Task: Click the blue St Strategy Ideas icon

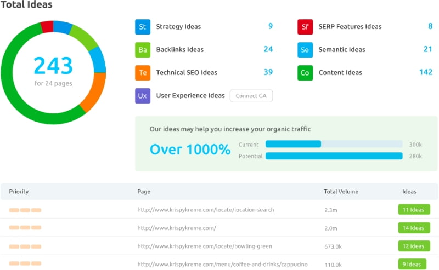Action: point(143,27)
